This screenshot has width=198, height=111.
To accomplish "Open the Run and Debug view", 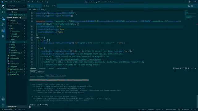I will [x=3, y=24].
